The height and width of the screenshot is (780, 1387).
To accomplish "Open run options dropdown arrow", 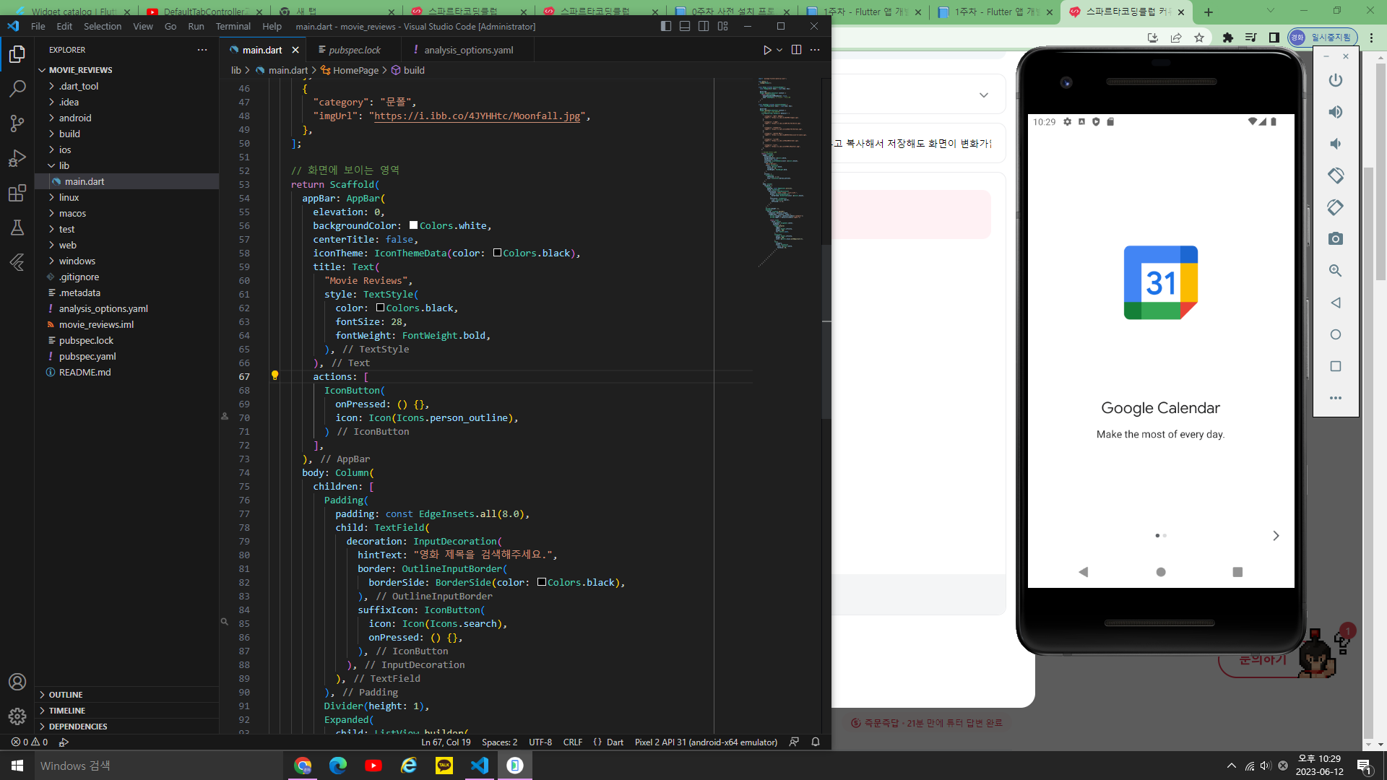I will pyautogui.click(x=779, y=50).
